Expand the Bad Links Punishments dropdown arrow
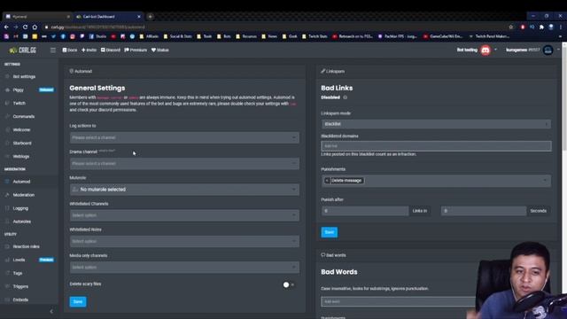 [x=545, y=181]
